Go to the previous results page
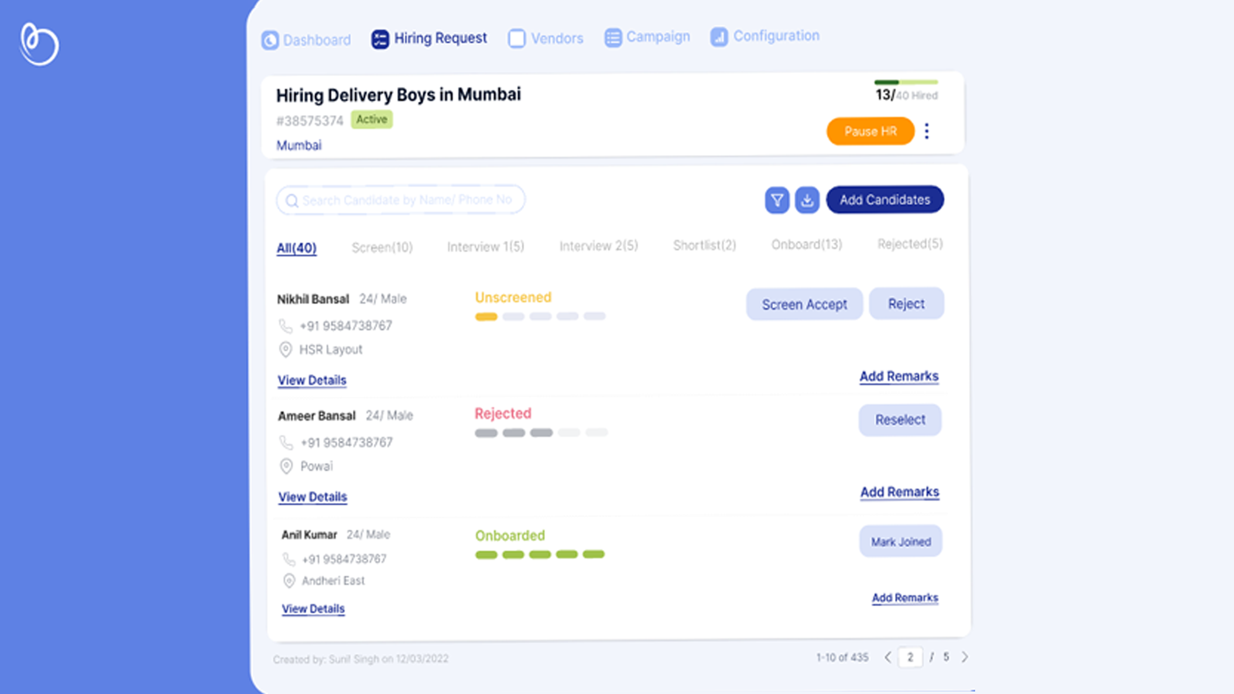Viewport: 1234px width, 694px height. pos(887,657)
